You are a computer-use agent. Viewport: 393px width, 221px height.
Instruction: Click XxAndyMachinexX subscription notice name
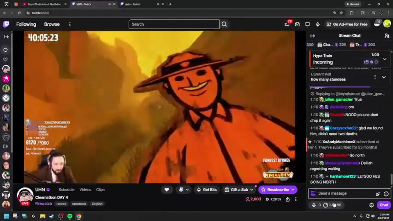tap(339, 142)
